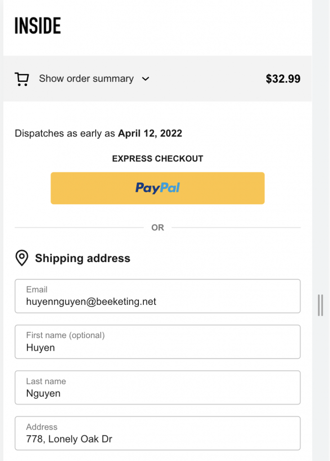The width and height of the screenshot is (330, 461).
Task: Click the huyennguyen@beeketing.net email text
Action: (91, 302)
